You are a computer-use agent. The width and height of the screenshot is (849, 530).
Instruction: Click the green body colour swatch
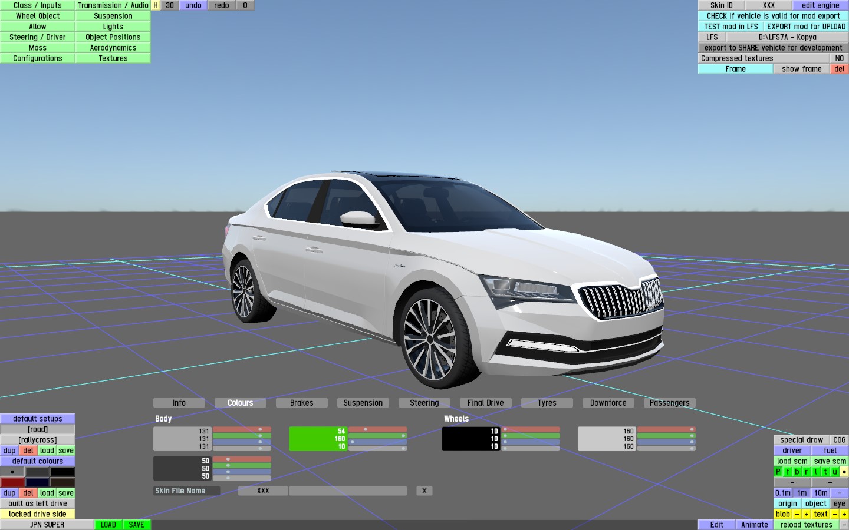(x=317, y=439)
